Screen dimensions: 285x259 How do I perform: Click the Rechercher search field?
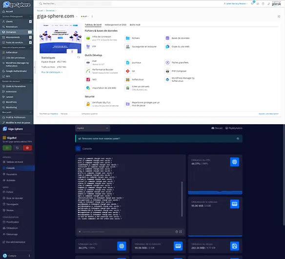pyautogui.click(x=75, y=3)
